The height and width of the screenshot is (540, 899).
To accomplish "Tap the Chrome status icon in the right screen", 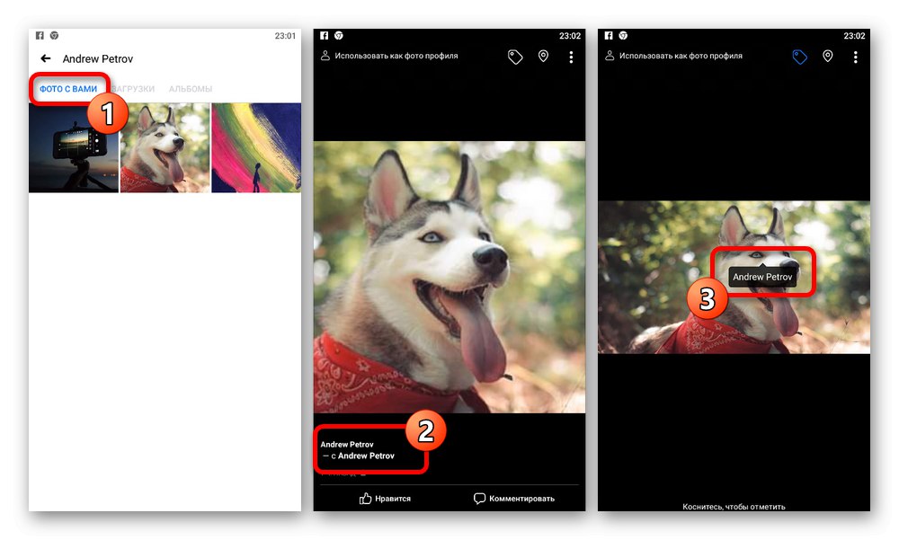I will [623, 36].
